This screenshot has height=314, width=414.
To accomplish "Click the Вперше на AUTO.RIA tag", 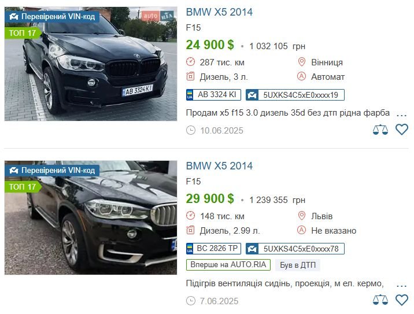I will [x=228, y=265].
